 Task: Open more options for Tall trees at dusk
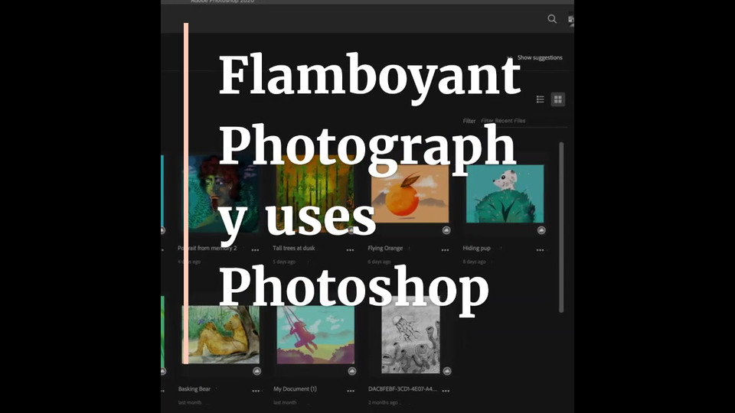pos(350,250)
